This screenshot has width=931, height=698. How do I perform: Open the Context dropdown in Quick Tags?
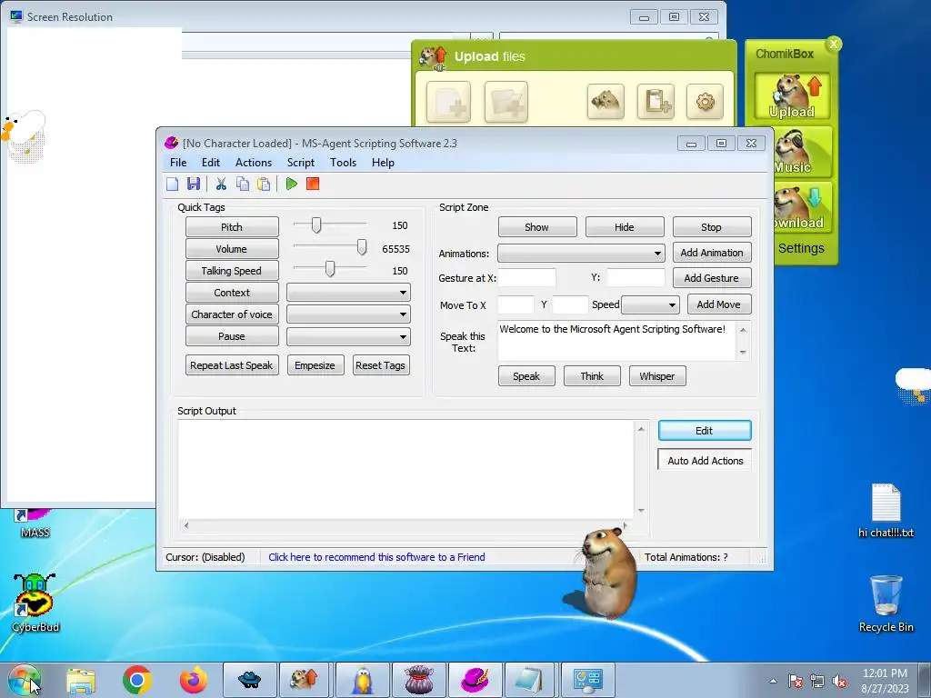point(348,293)
